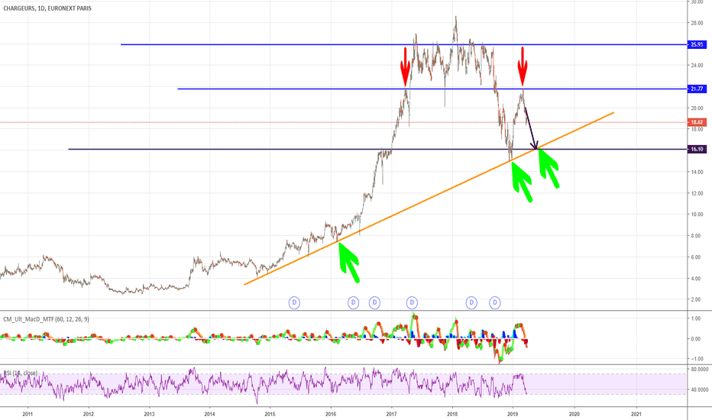
Task: Open the mid-2016 dividend D marker
Action: tap(353, 302)
